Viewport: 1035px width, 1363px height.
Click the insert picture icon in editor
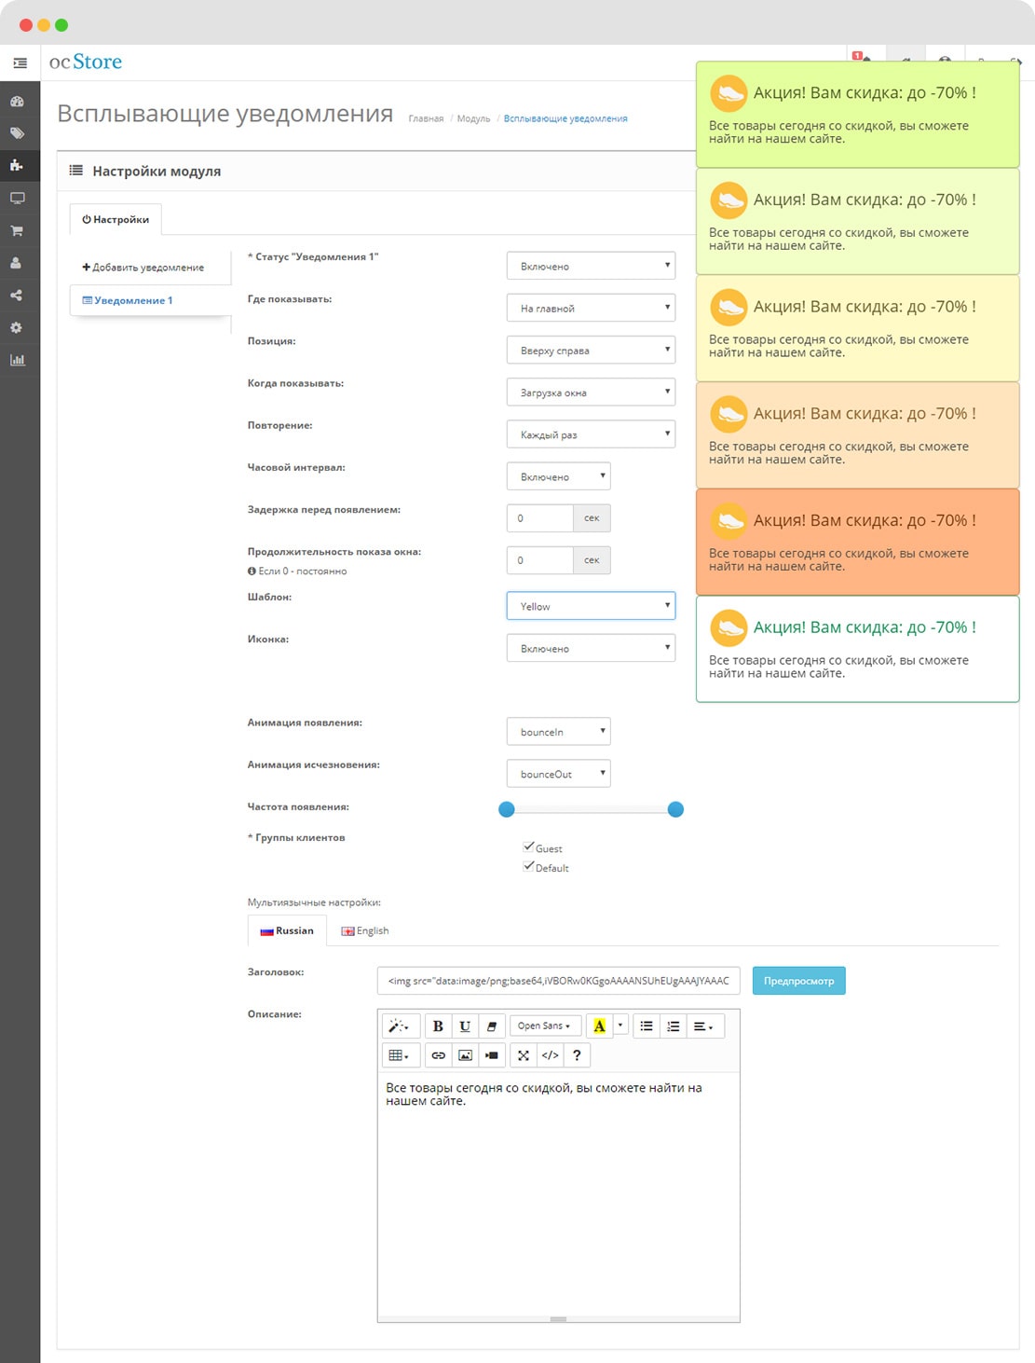465,1055
